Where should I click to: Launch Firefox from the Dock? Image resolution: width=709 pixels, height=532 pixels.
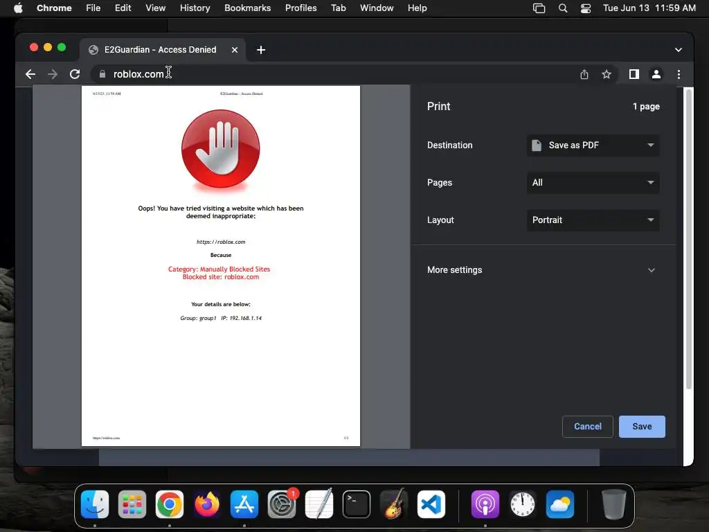coord(207,504)
